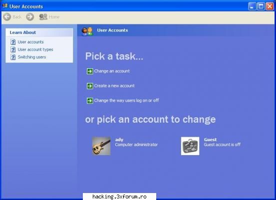
Task: Click the question icon beside User accounts
Action: point(13,42)
